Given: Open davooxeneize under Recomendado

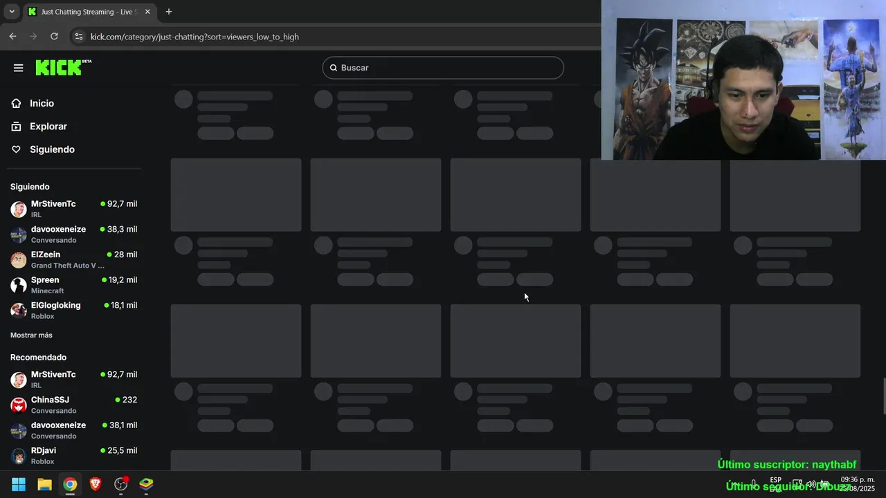Looking at the screenshot, I should pos(73,430).
